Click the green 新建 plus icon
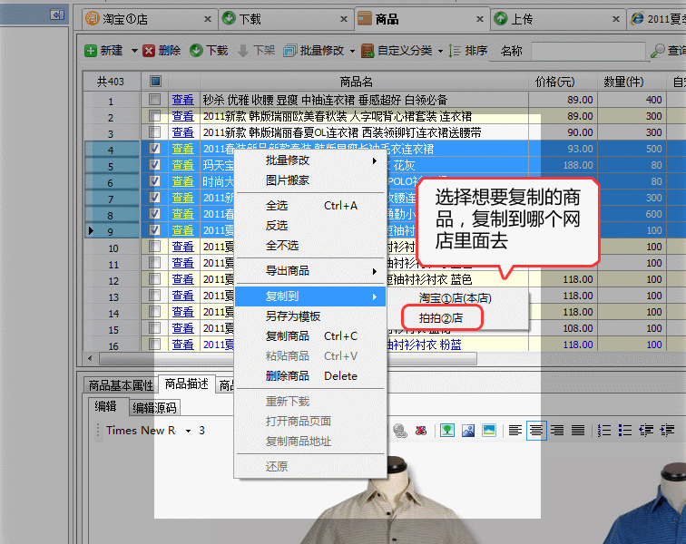The width and height of the screenshot is (686, 544). (91, 51)
